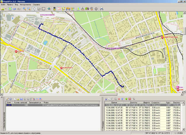Click the scissors icon in positions panel toolbar
The height and width of the screenshot is (135, 186).
pos(106,99)
